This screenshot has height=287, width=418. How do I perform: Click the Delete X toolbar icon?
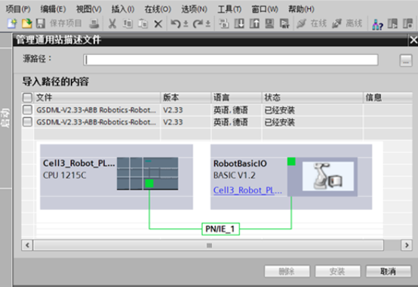coord(158,24)
